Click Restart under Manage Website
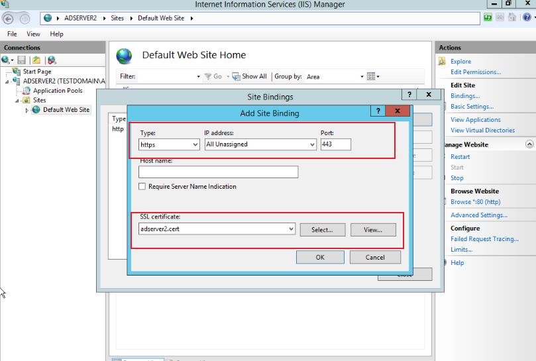 (x=460, y=157)
